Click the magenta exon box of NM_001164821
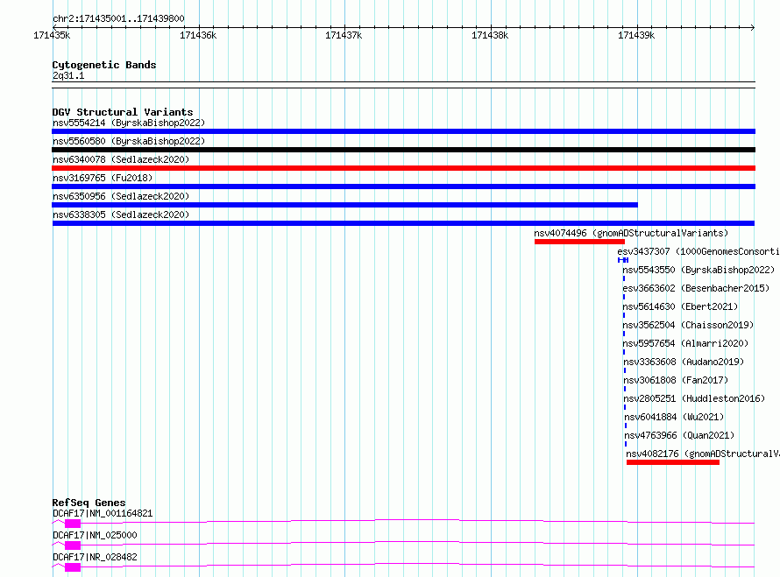The image size is (780, 577). pyautogui.click(x=73, y=524)
